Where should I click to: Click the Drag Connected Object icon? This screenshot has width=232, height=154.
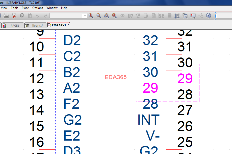coord(193,16)
